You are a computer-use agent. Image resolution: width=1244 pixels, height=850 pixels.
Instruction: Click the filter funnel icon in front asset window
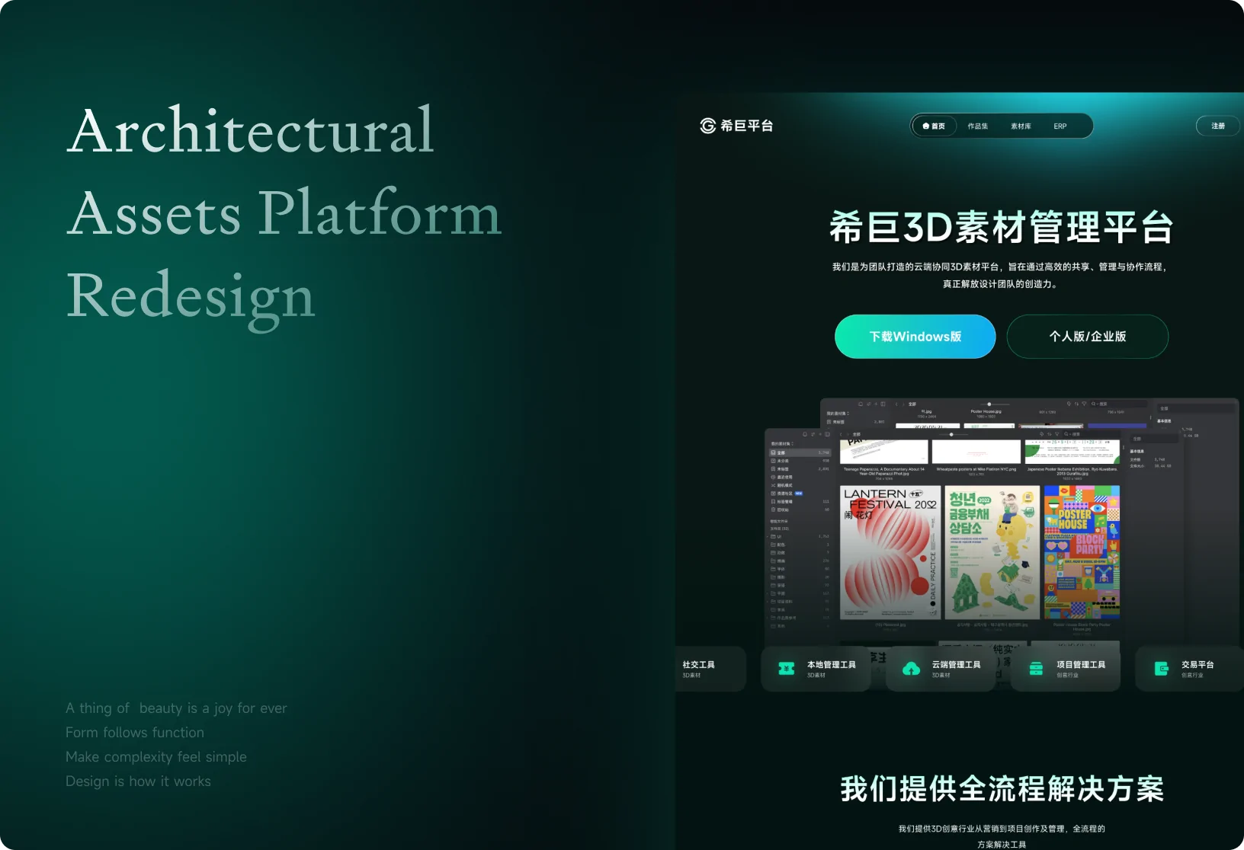point(1056,434)
